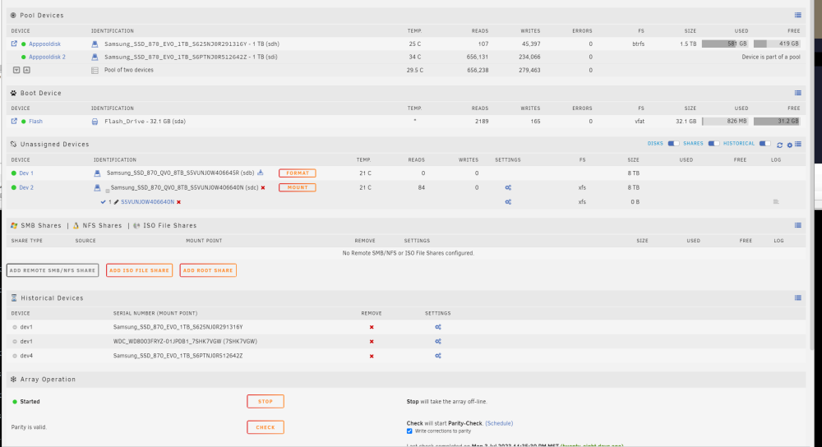
Task: Click the disk icon in Apppooldisk 2 row
Action: click(x=95, y=58)
